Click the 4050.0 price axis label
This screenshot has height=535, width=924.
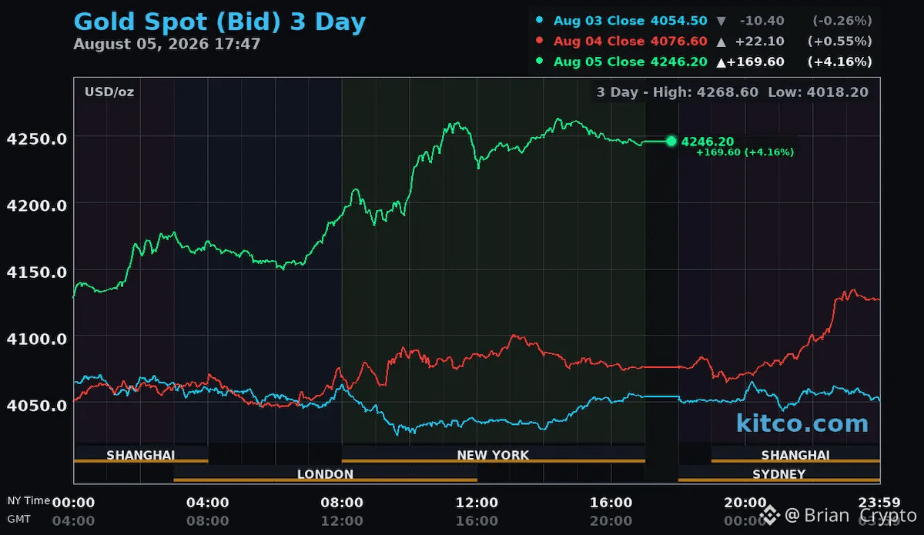point(36,405)
